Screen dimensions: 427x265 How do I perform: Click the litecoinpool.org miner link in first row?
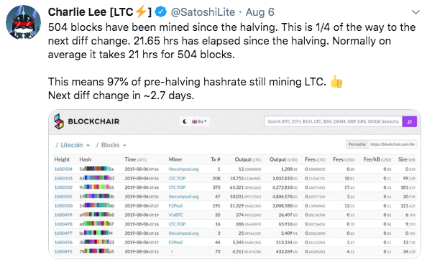tap(183, 169)
